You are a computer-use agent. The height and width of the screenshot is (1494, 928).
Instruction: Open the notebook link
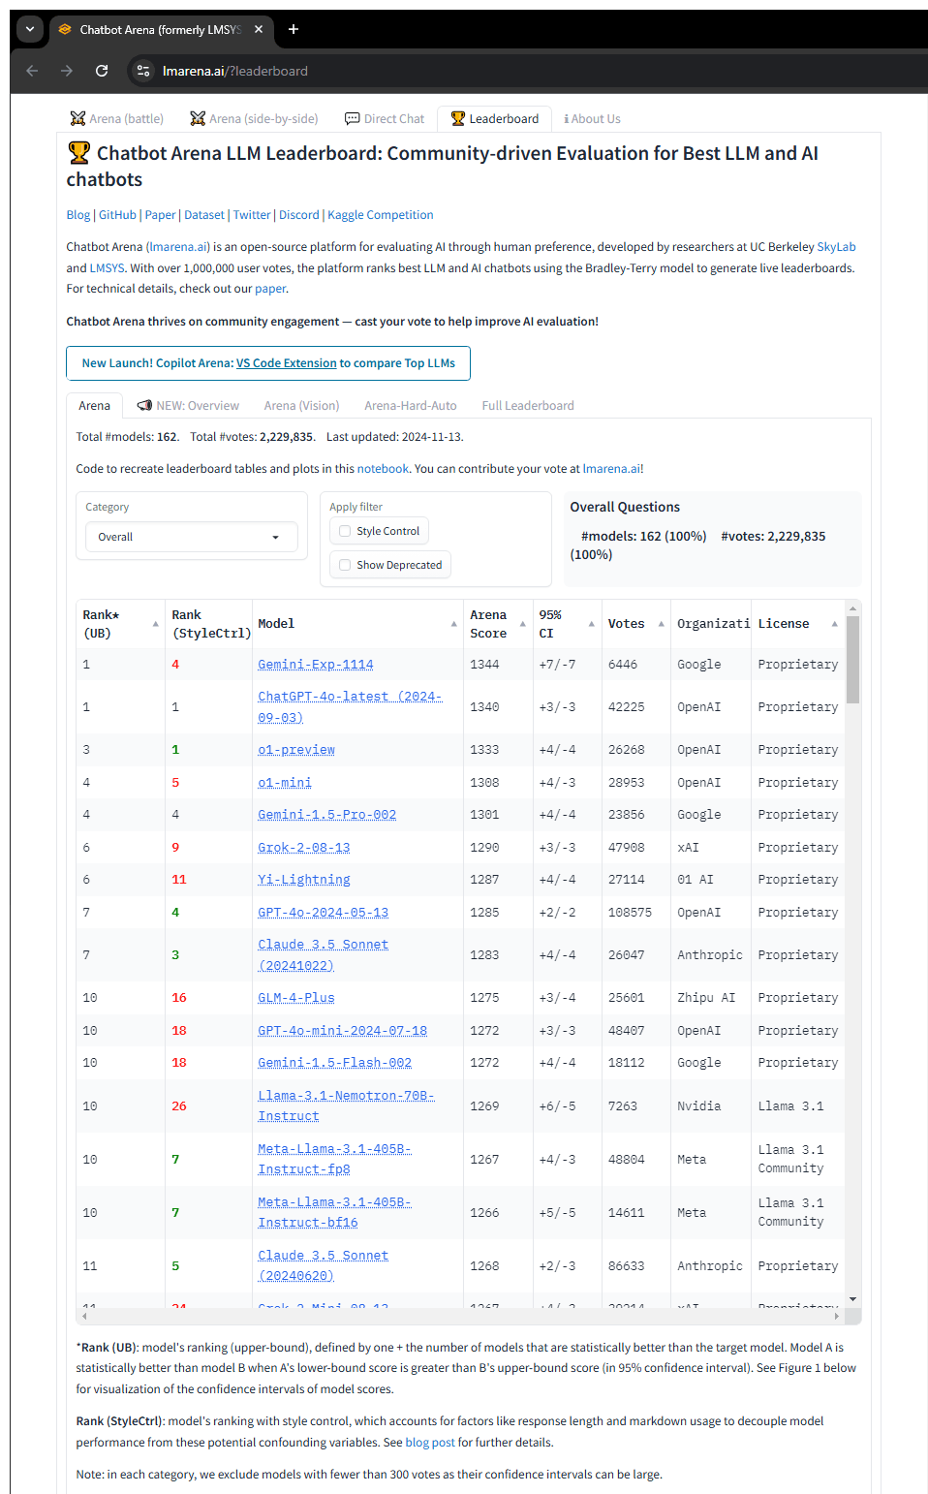[383, 468]
